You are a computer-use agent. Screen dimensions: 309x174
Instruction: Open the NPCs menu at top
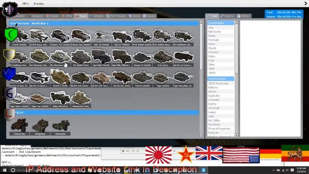click(x=26, y=4)
